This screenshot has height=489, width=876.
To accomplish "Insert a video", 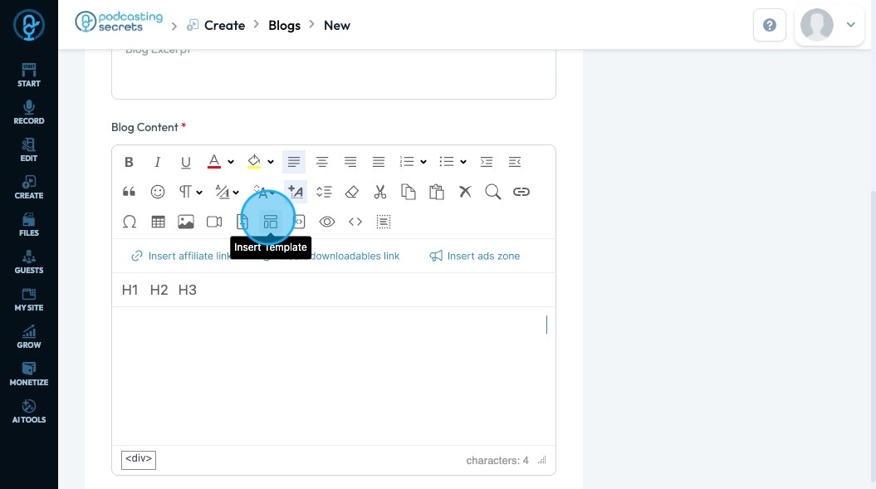I will 214,222.
